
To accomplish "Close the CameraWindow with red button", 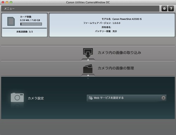I will click(x=3, y=2).
